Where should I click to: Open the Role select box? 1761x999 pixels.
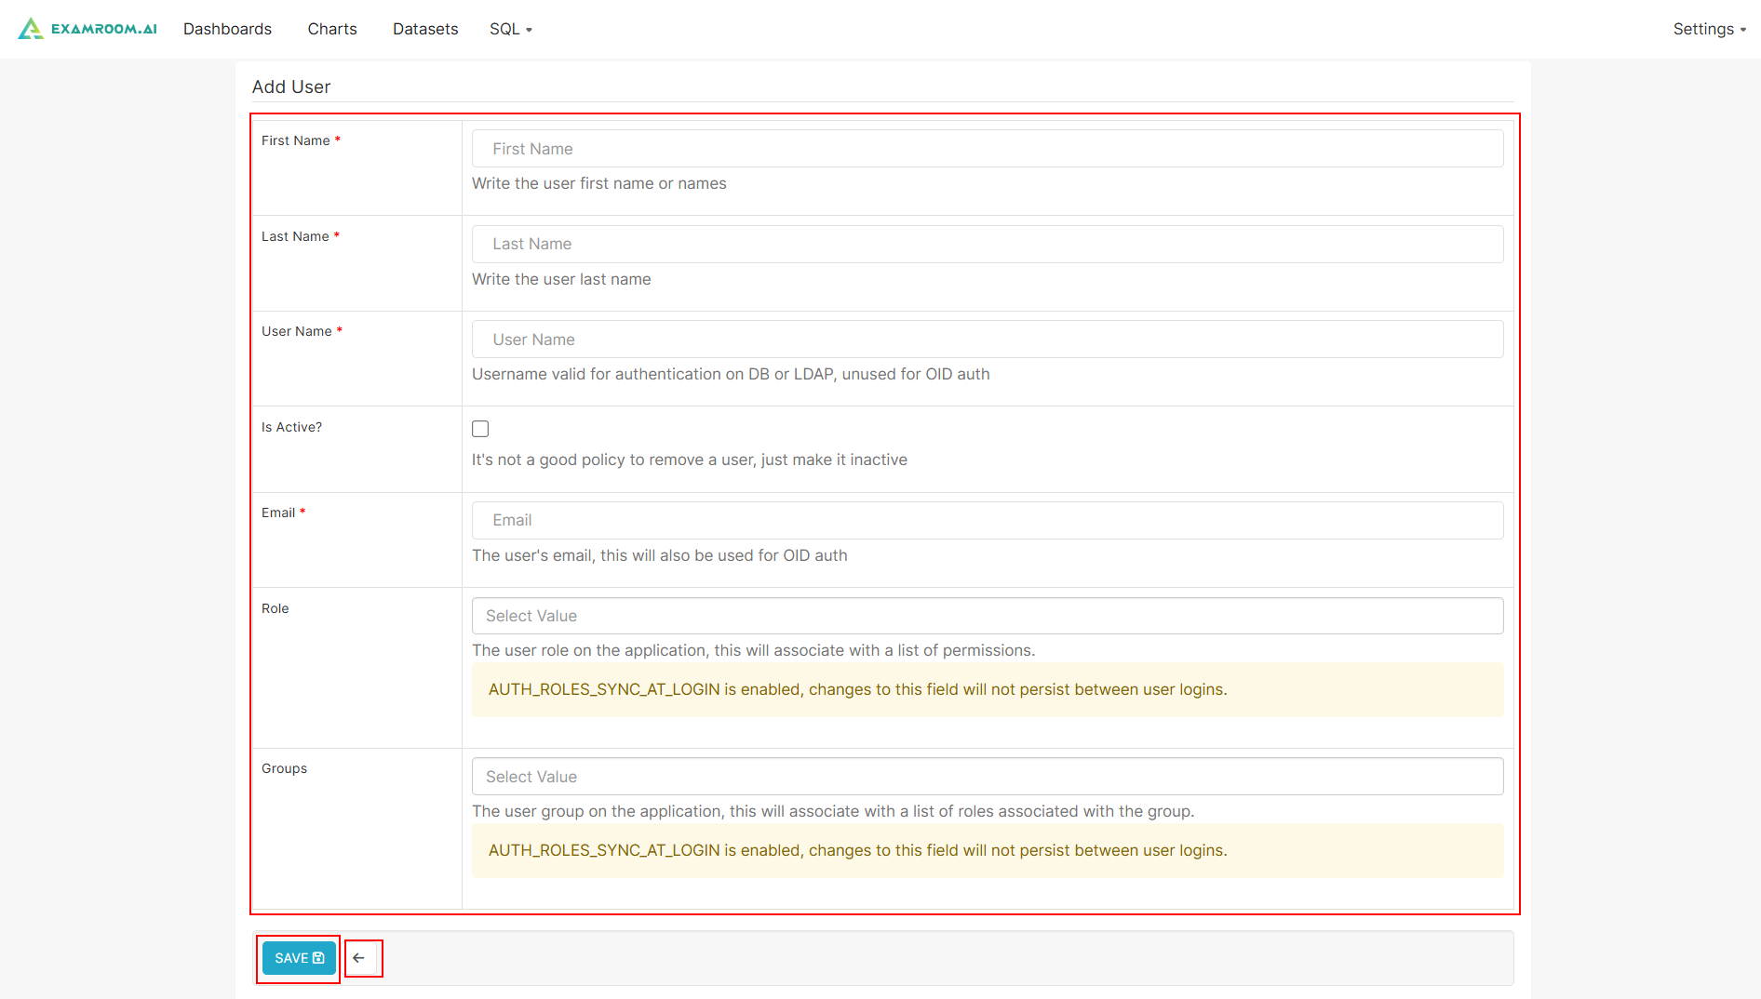tap(987, 616)
